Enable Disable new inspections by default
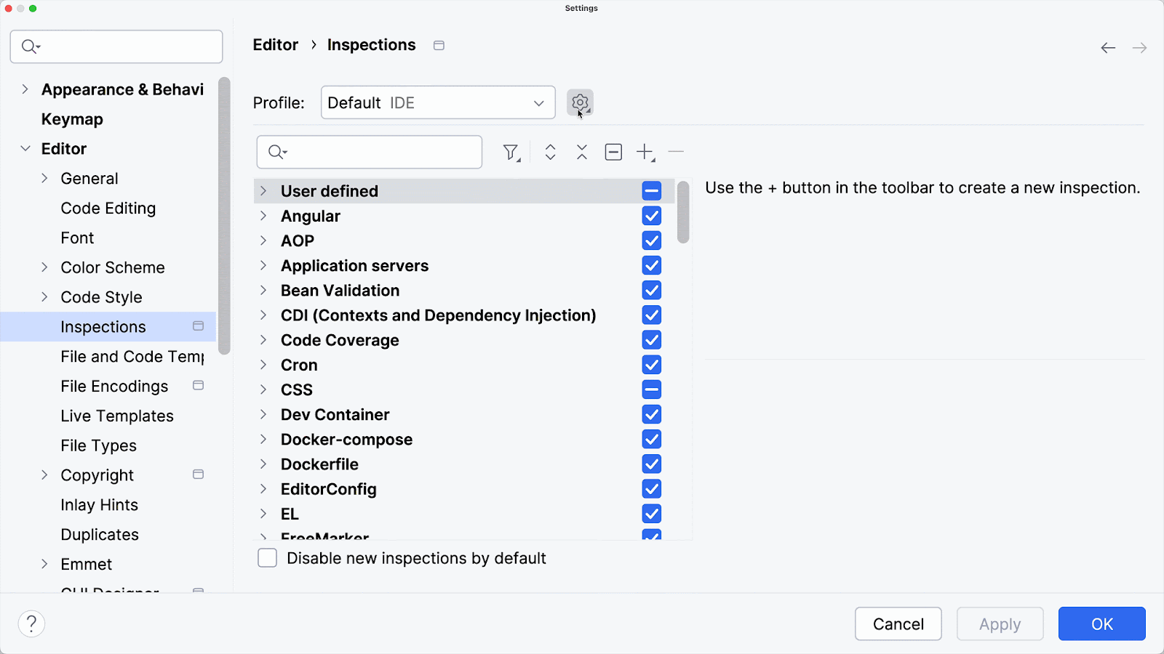Viewport: 1164px width, 654px height. pyautogui.click(x=268, y=558)
